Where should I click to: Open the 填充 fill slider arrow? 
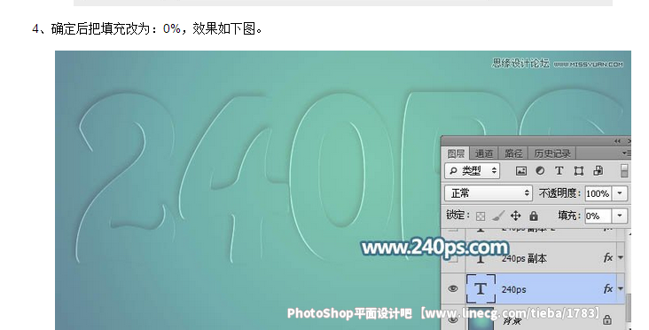tap(620, 216)
